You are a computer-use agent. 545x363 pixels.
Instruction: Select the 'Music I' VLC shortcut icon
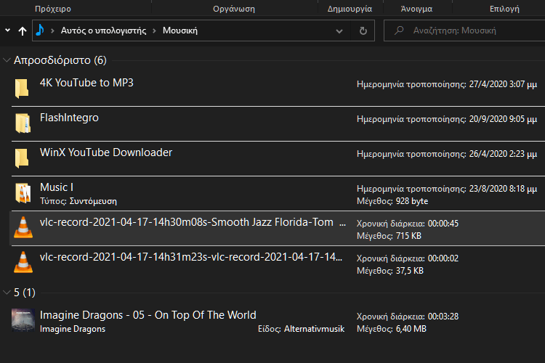coord(23,193)
